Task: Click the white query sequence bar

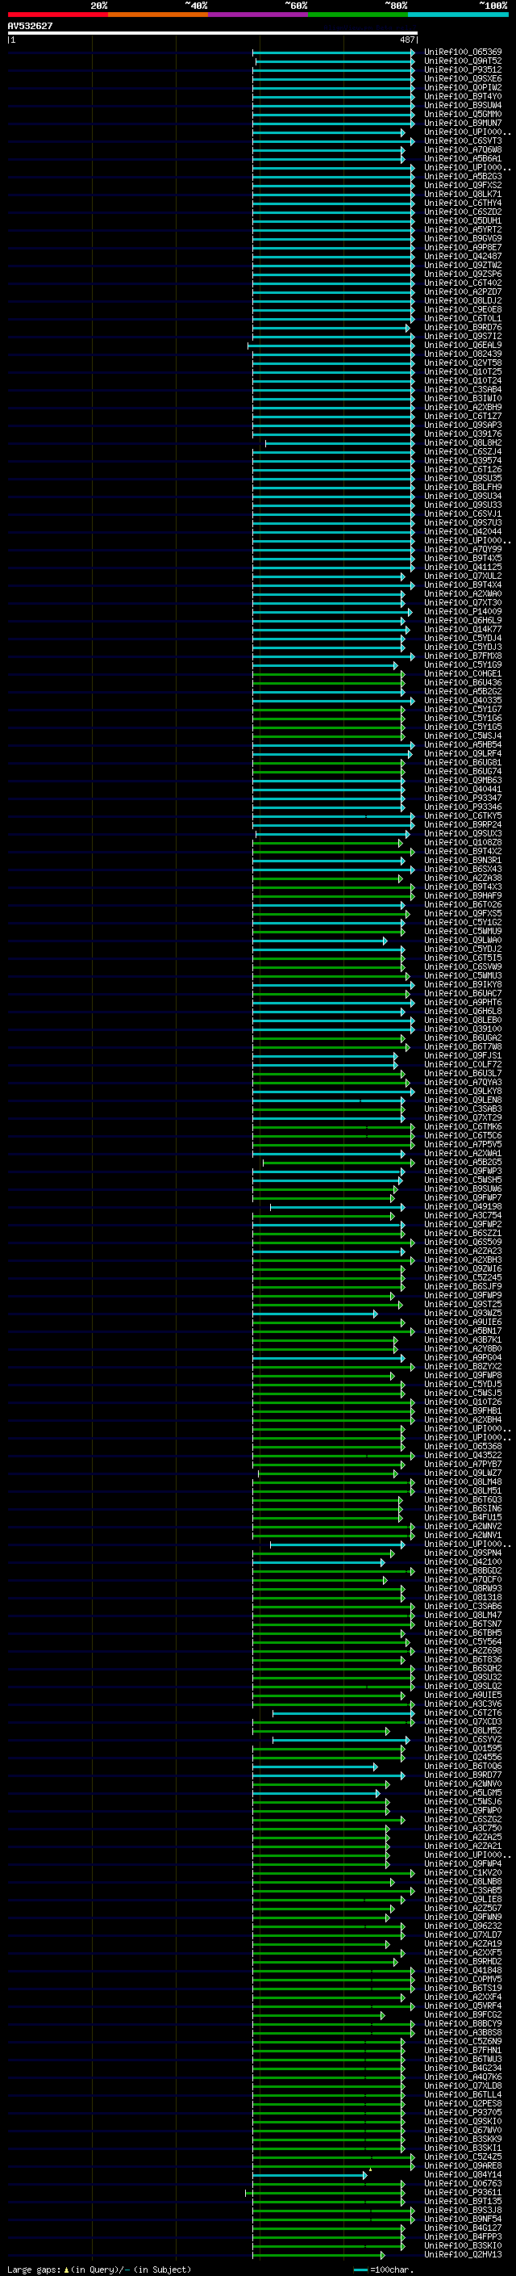Action: coord(213,34)
